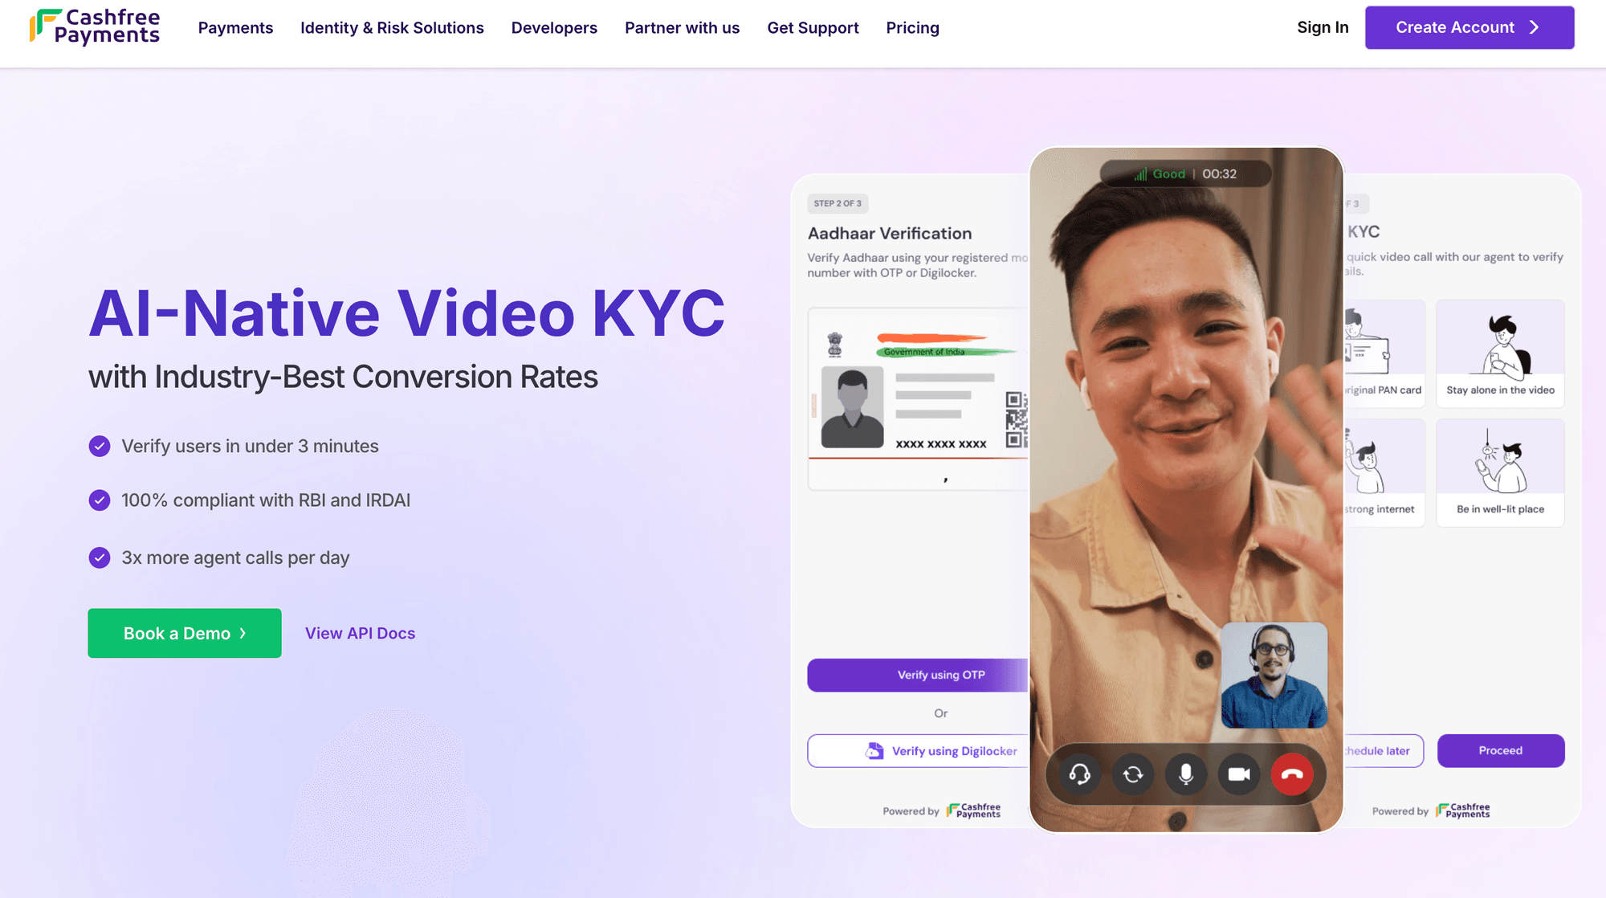Click the AI-Native Video KYC headline
Screen dimensions: 1606x898
(x=407, y=313)
